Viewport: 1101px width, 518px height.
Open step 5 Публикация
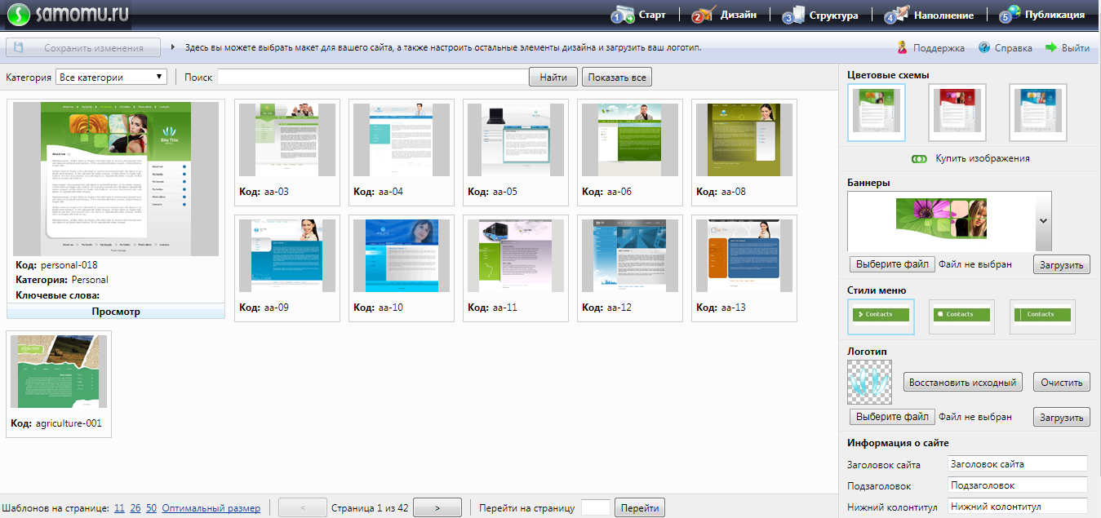coord(1042,15)
